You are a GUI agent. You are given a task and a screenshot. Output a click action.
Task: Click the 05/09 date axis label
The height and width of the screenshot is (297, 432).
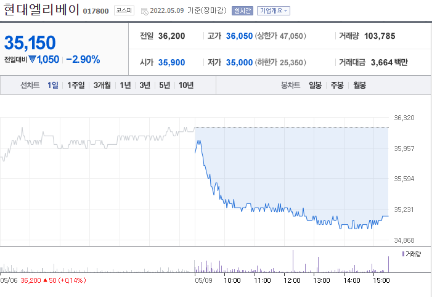[203, 280]
